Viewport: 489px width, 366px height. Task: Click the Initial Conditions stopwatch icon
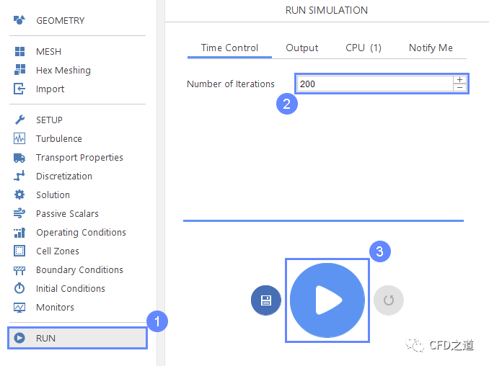19,288
